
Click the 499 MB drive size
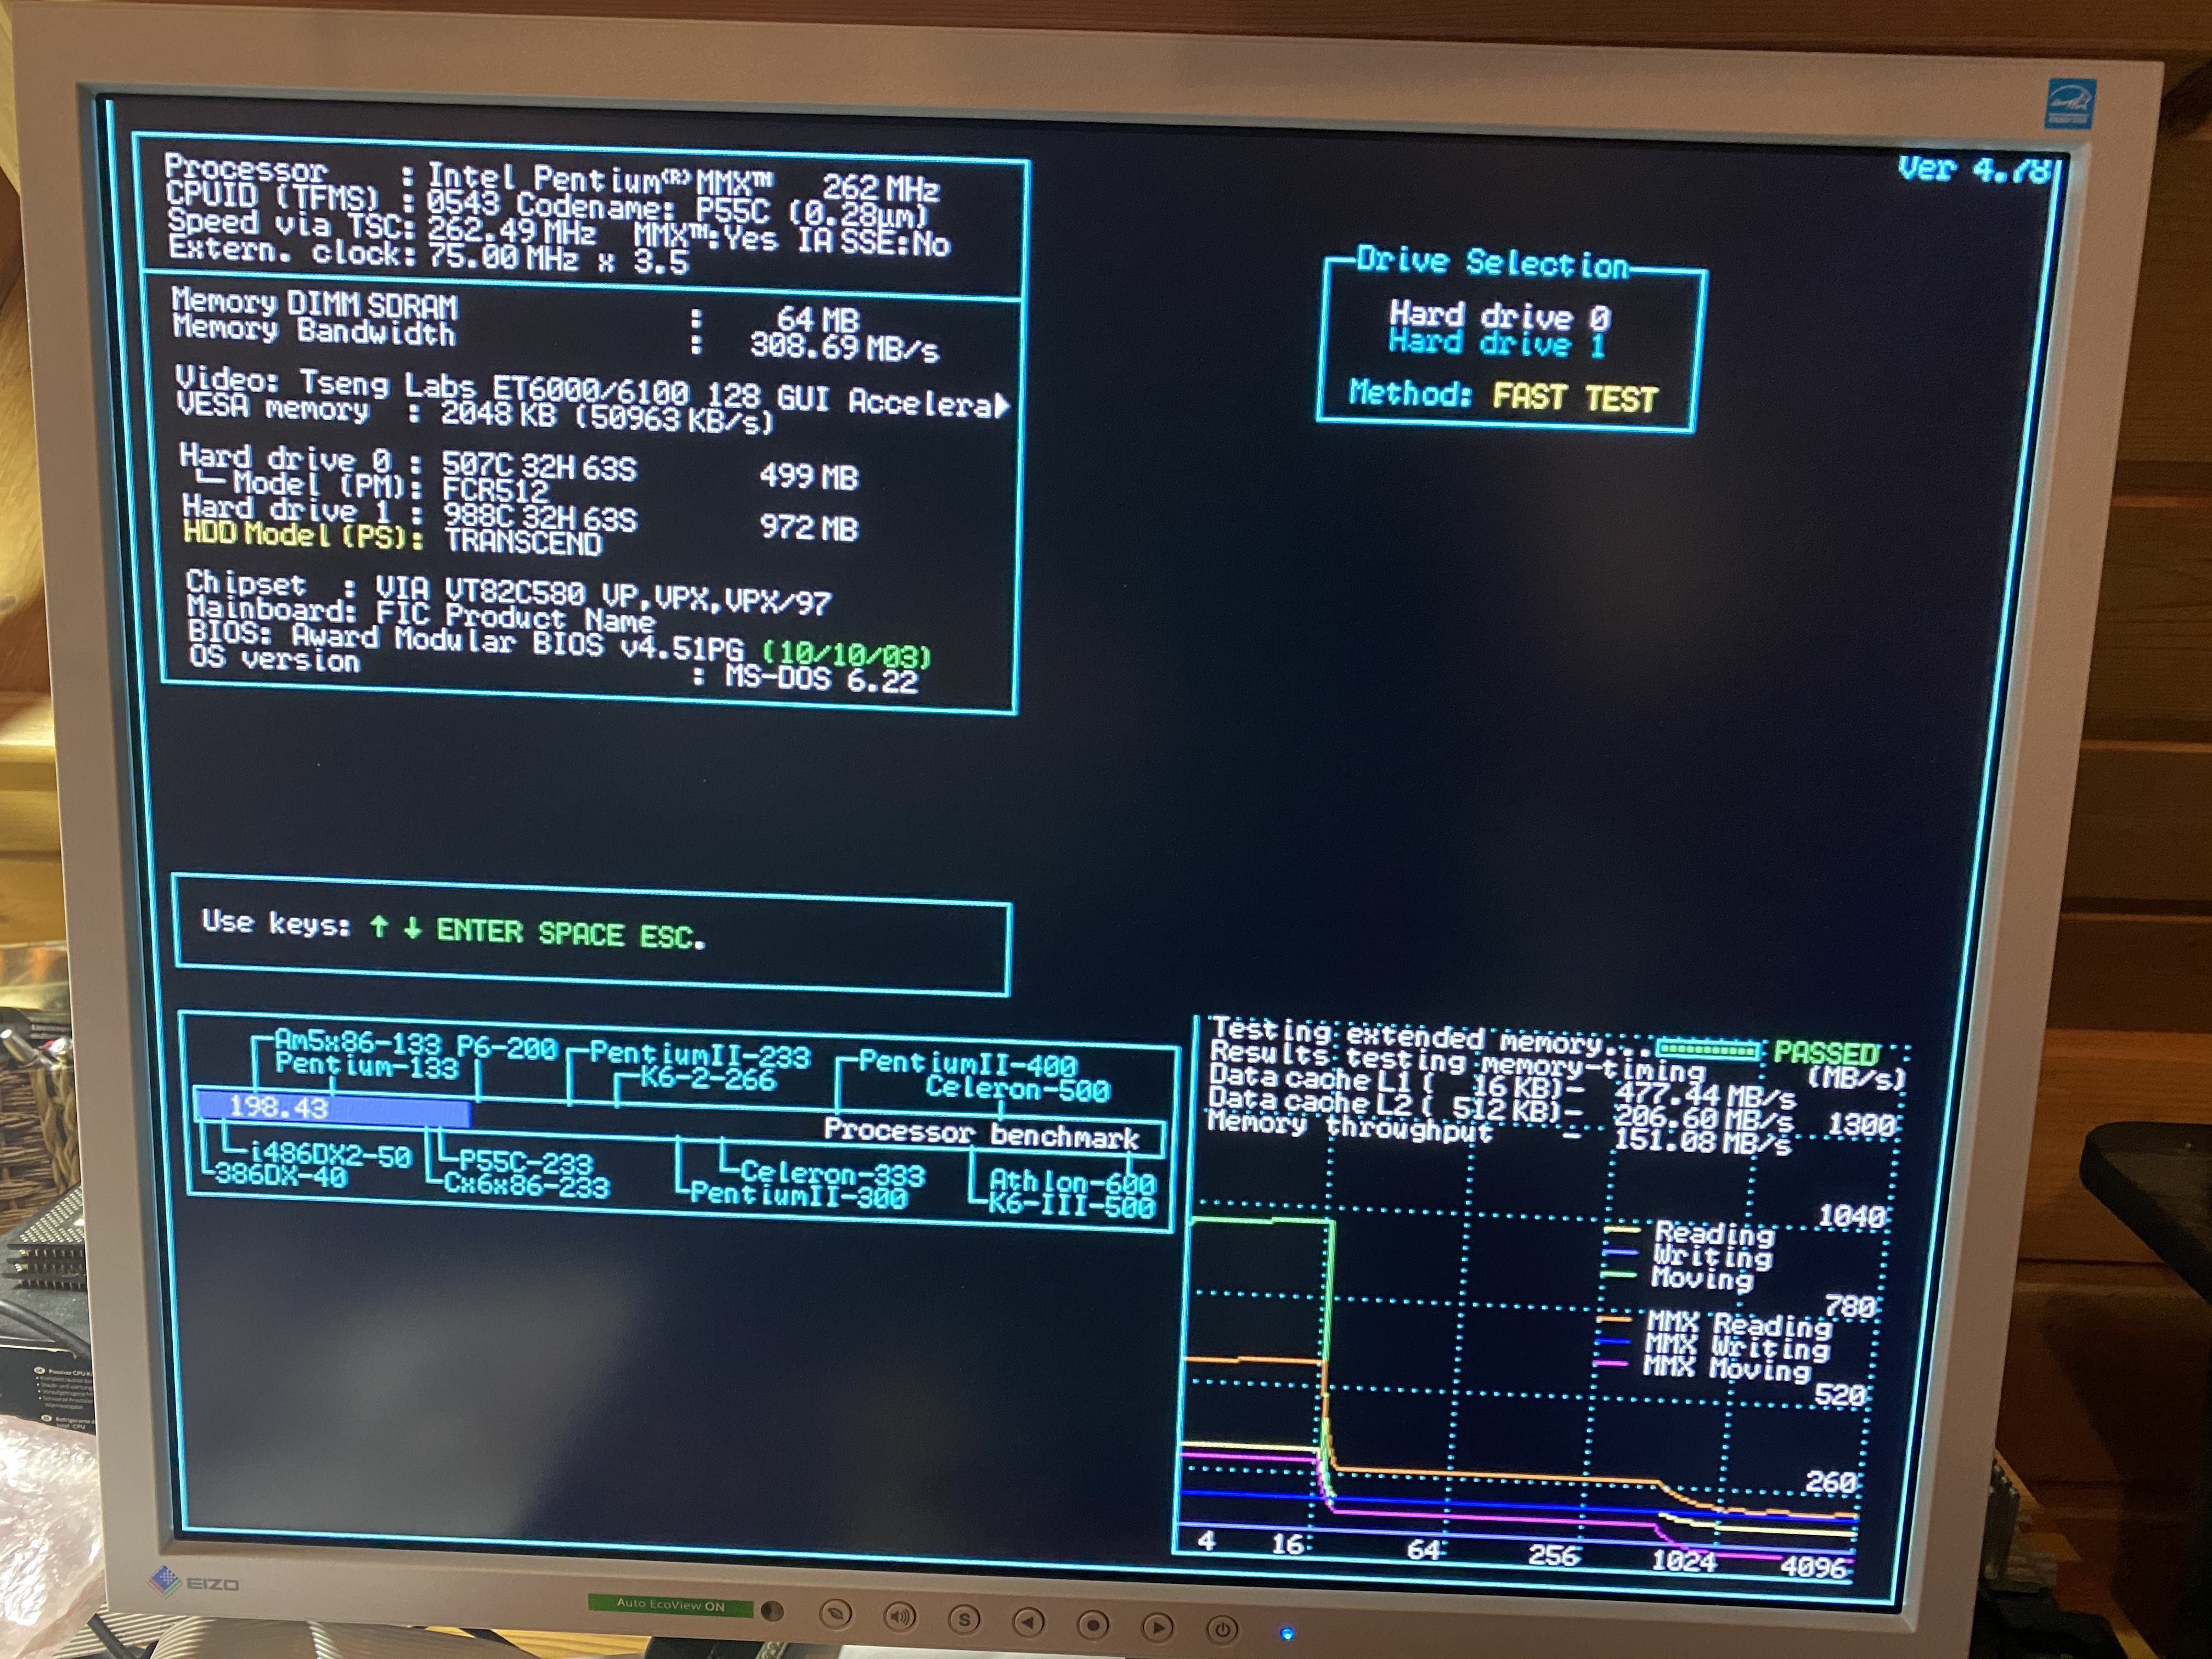click(x=808, y=476)
